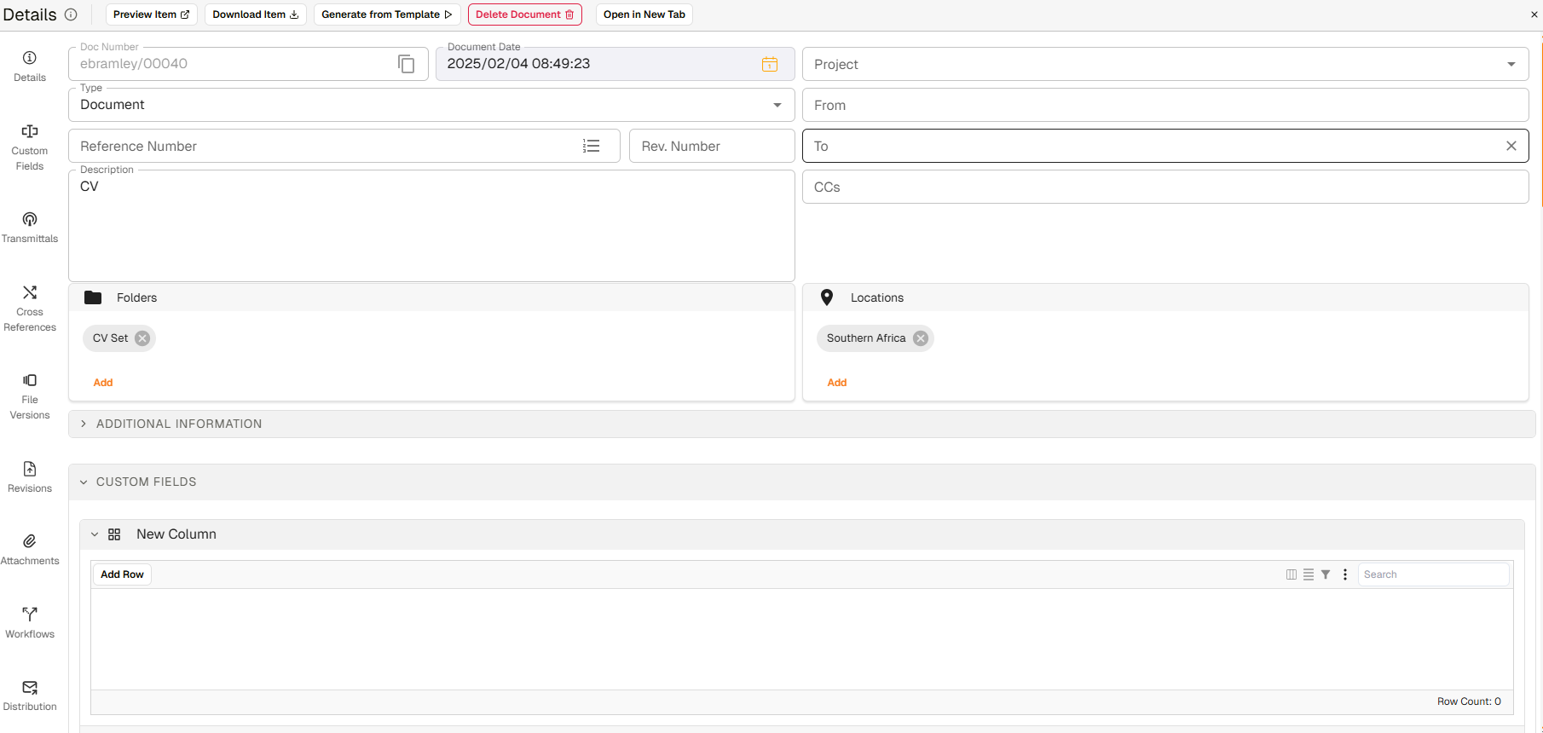Open the Type dropdown showing Document
Image resolution: width=1543 pixels, height=733 pixels.
pyautogui.click(x=431, y=105)
